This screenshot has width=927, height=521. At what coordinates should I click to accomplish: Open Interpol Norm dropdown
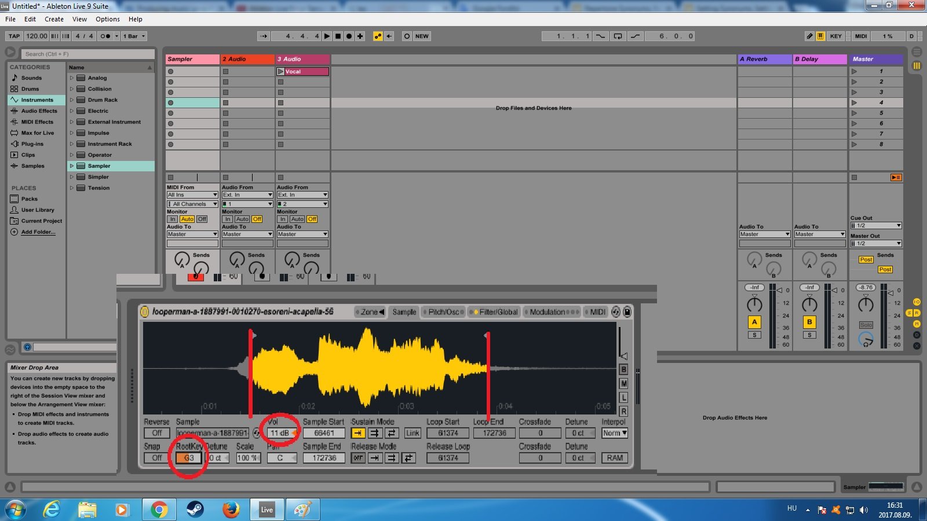click(615, 433)
